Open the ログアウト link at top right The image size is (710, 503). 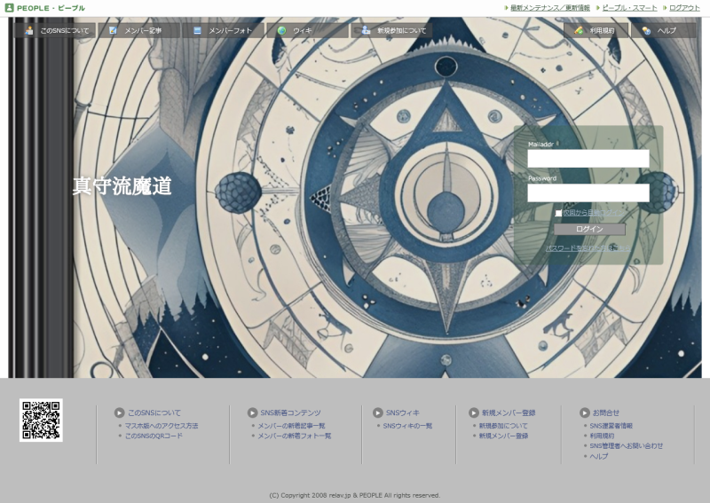683,8
